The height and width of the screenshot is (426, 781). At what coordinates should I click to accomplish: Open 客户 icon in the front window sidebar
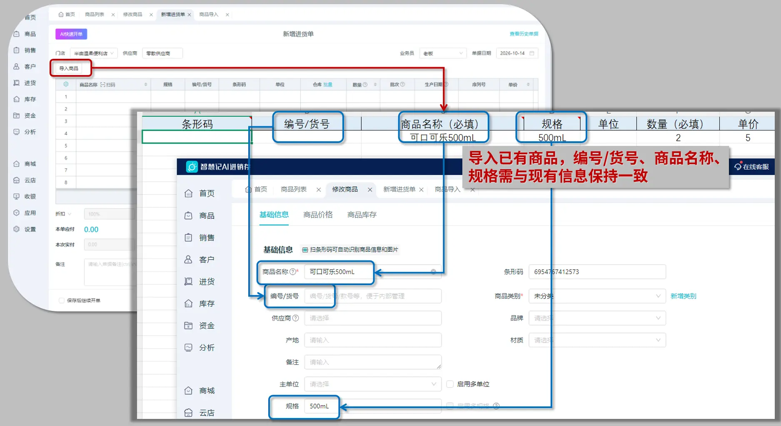pos(188,259)
